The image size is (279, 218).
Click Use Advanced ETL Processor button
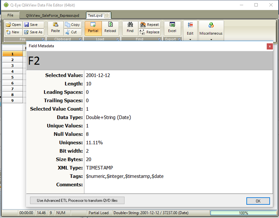[77, 201]
